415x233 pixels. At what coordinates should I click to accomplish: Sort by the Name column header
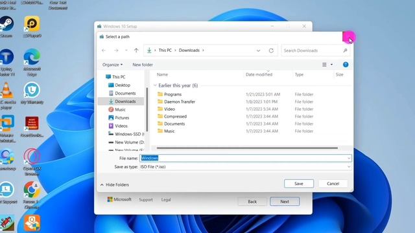tap(162, 74)
